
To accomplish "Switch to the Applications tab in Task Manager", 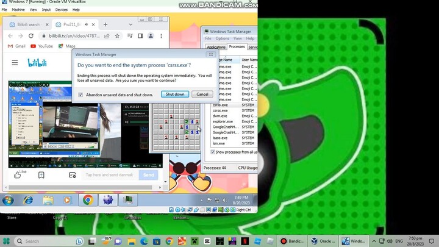I will coord(216,47).
